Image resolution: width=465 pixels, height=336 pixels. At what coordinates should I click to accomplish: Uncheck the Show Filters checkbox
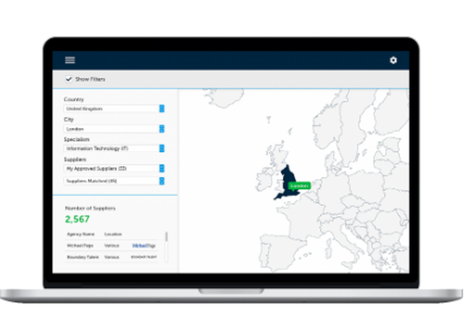click(x=69, y=79)
